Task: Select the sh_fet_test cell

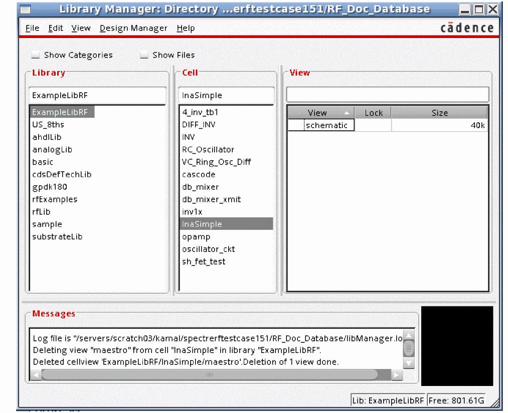Action: 203,262
